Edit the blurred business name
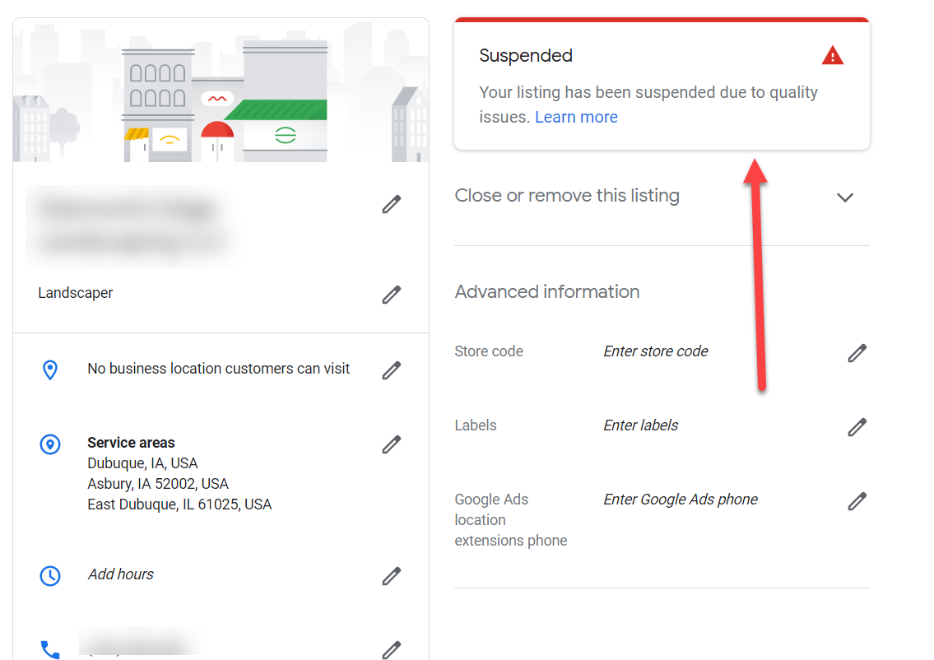Screen dimensions: 934x660 392,203
